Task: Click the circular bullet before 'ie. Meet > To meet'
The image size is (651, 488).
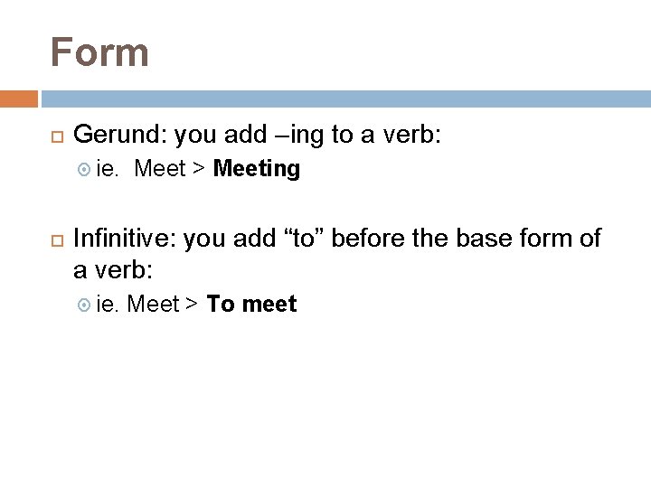Action: pos(84,305)
